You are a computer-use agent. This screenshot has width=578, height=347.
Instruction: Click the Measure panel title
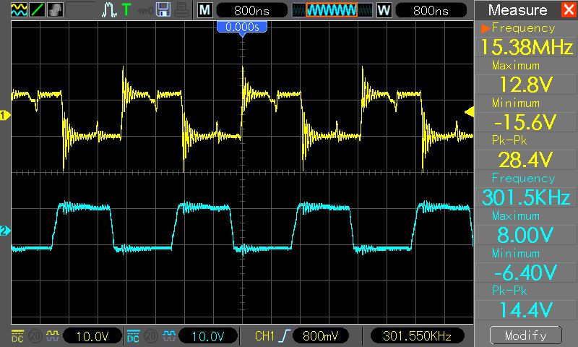coord(517,10)
